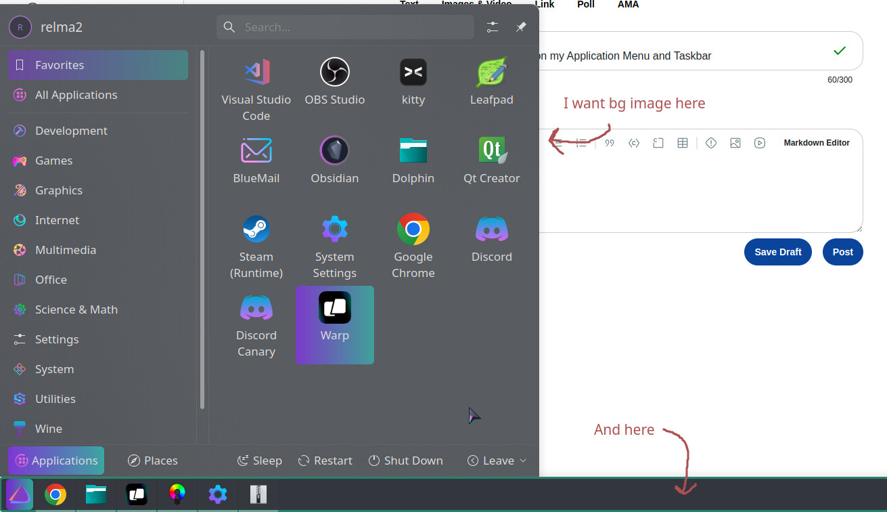Open OBS Studio app
Viewport: 887px width, 512px height.
click(334, 81)
